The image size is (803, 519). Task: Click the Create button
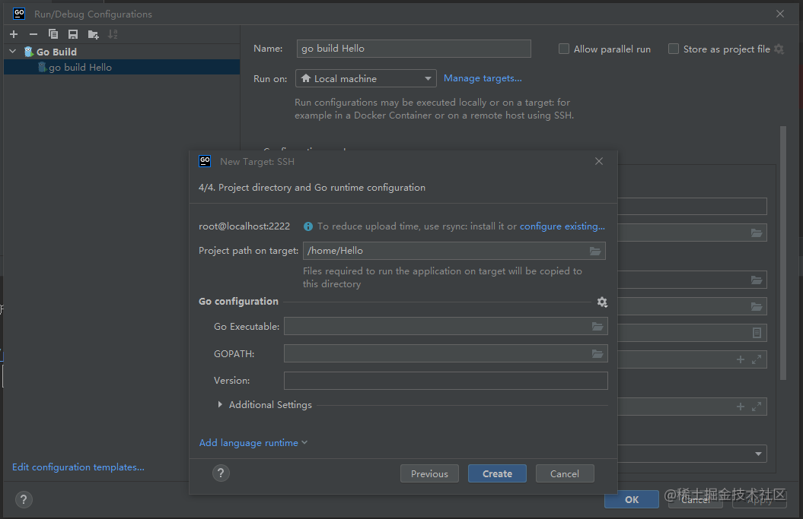497,473
